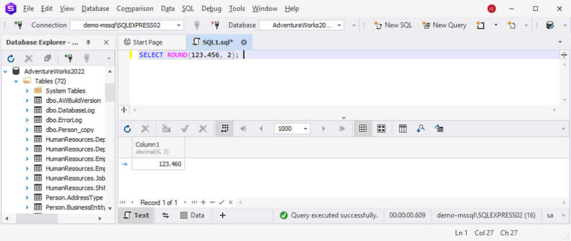Toggle the grid view mode button
The image size is (571, 241).
click(363, 129)
